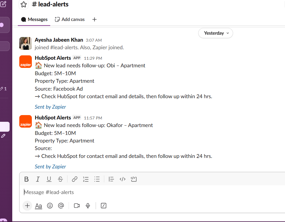Viewport: 285px width, 222px height.
Task: Open the emoji picker
Action: 50,206
